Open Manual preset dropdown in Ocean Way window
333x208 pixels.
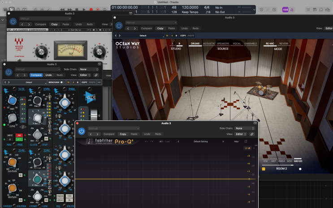point(151,23)
